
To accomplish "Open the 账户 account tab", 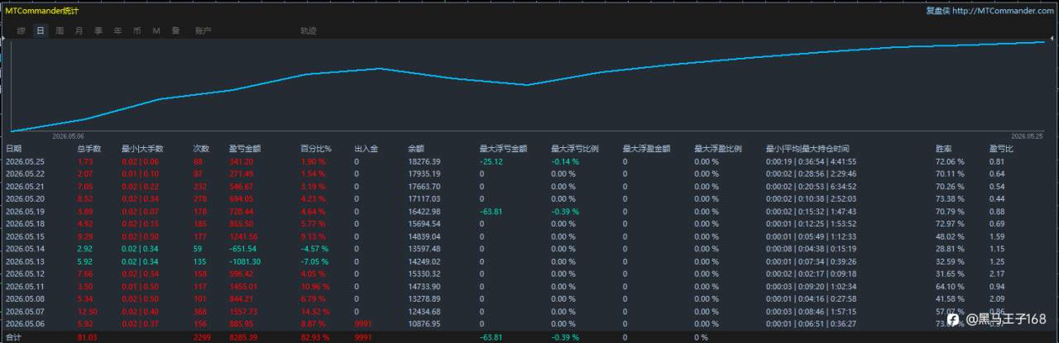I will click(x=203, y=31).
